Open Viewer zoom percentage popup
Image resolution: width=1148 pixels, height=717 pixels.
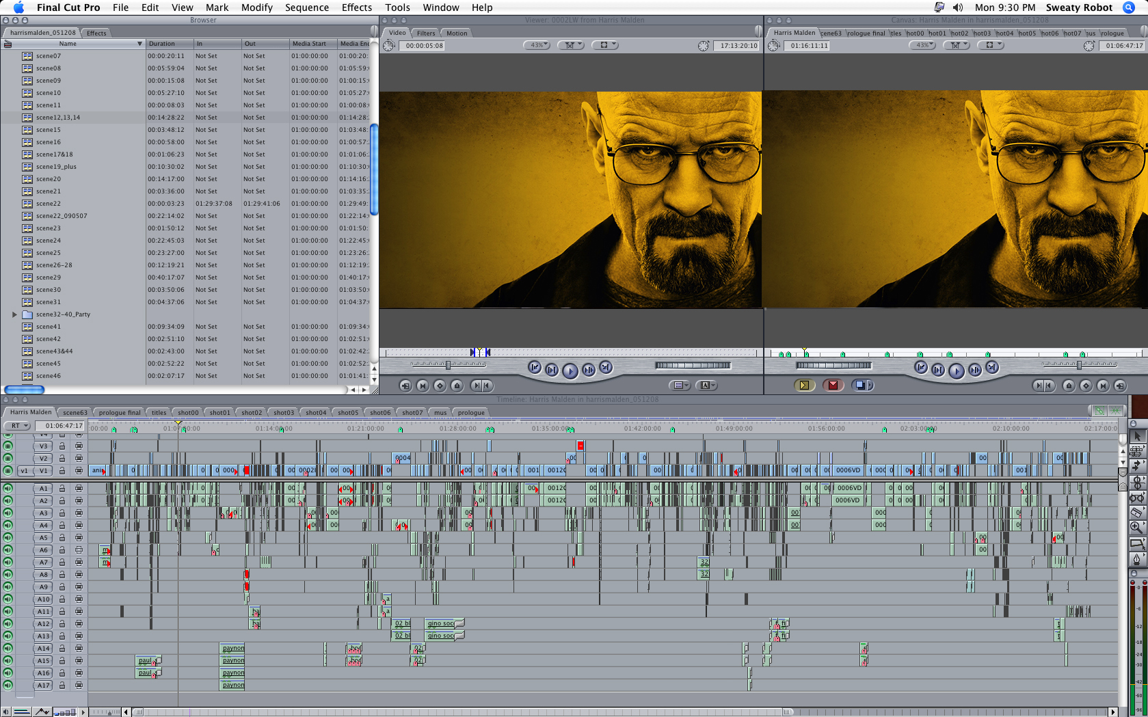coord(537,45)
